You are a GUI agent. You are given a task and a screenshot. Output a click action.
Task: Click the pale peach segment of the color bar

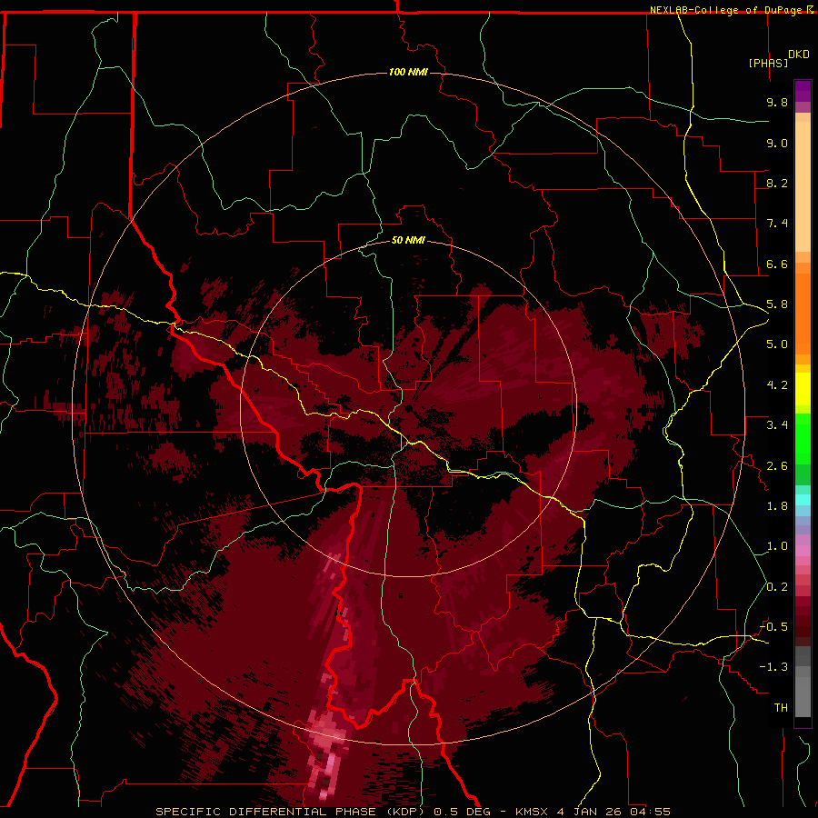pyautogui.click(x=803, y=186)
